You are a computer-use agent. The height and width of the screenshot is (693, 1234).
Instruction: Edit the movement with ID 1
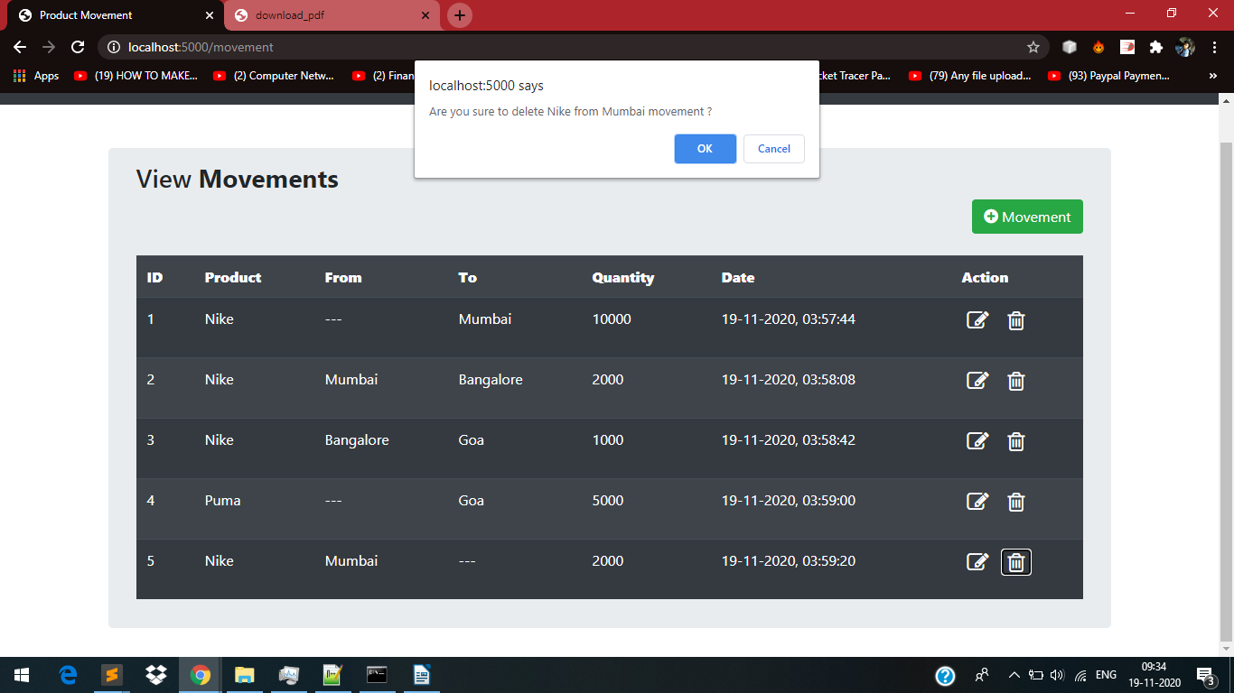click(977, 320)
